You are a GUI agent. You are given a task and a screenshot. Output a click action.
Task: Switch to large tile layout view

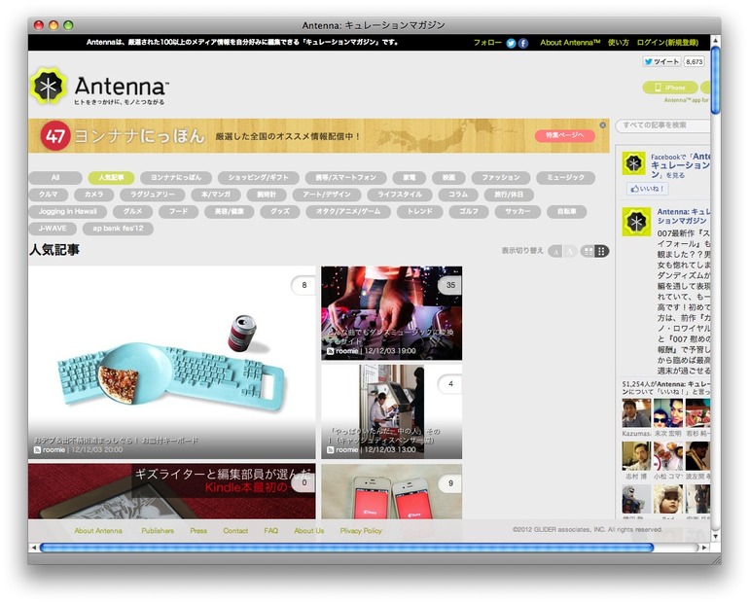click(588, 251)
